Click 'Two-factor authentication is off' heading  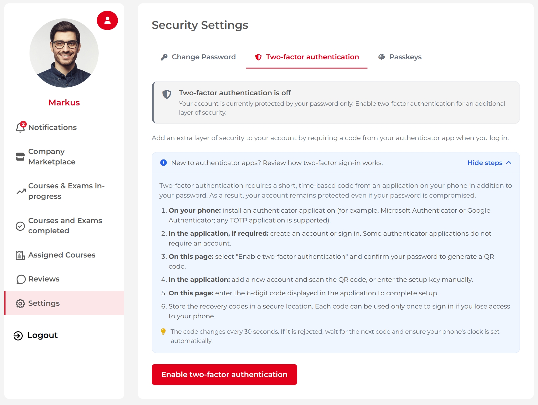click(235, 93)
